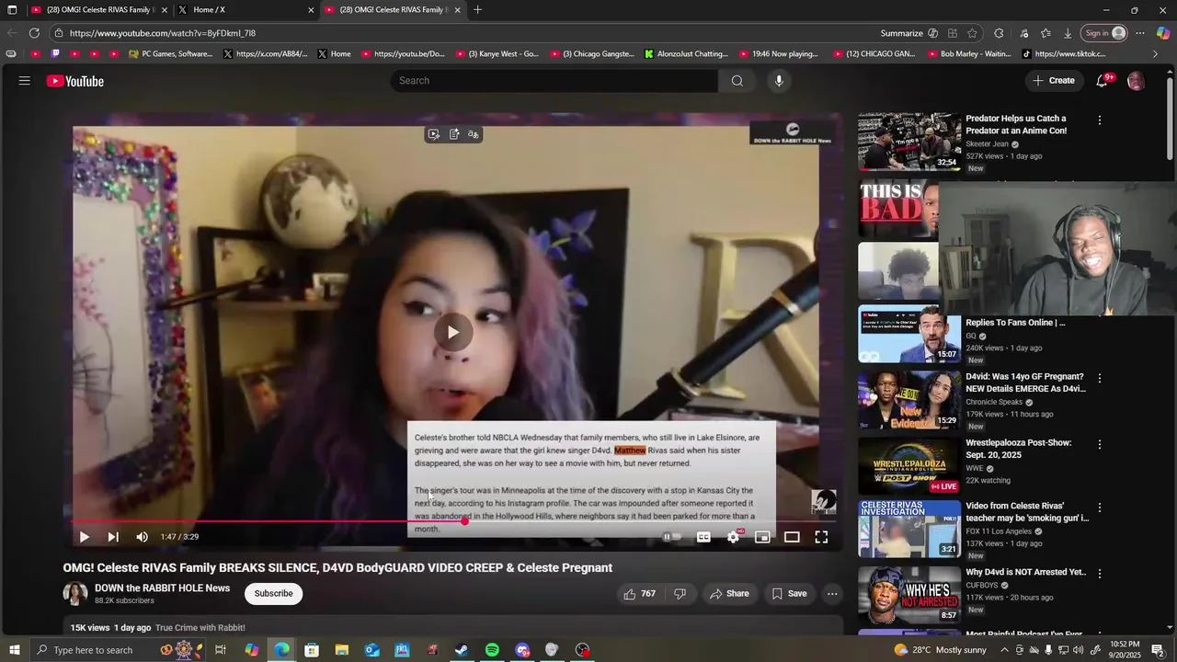Open the Copilot icon in the browser toolbar
Image resolution: width=1177 pixels, height=662 pixels.
click(1163, 33)
